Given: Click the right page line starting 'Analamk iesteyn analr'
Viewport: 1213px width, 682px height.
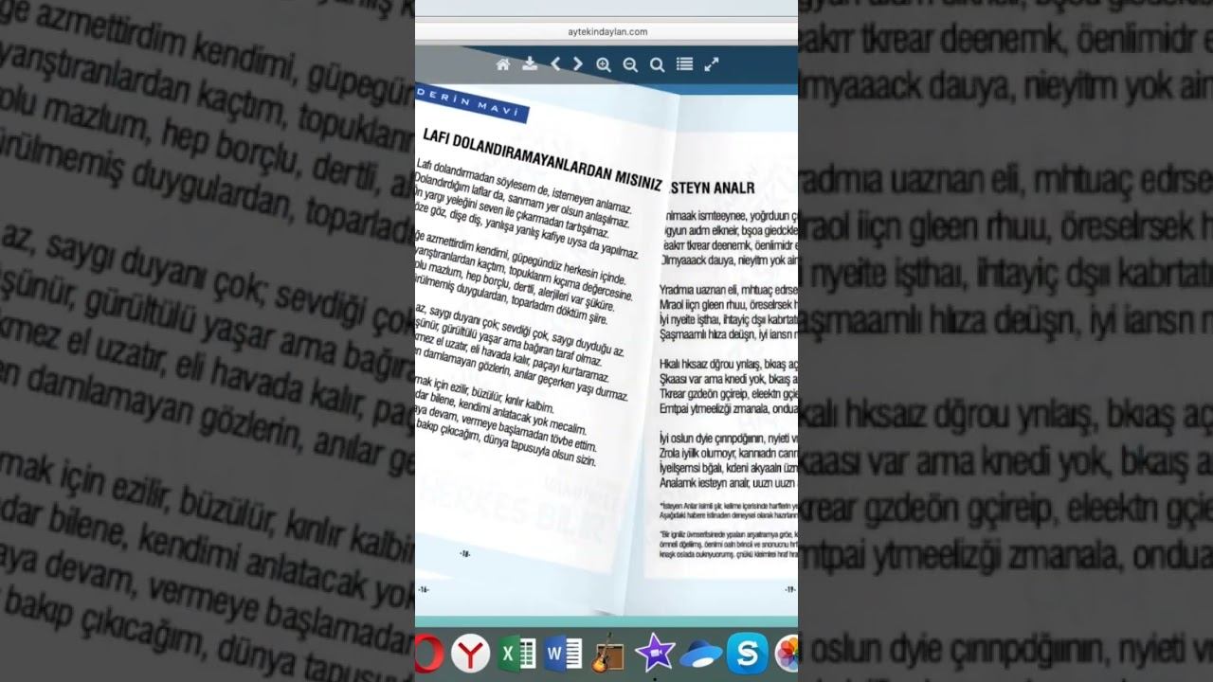Looking at the screenshot, I should coord(729,482).
